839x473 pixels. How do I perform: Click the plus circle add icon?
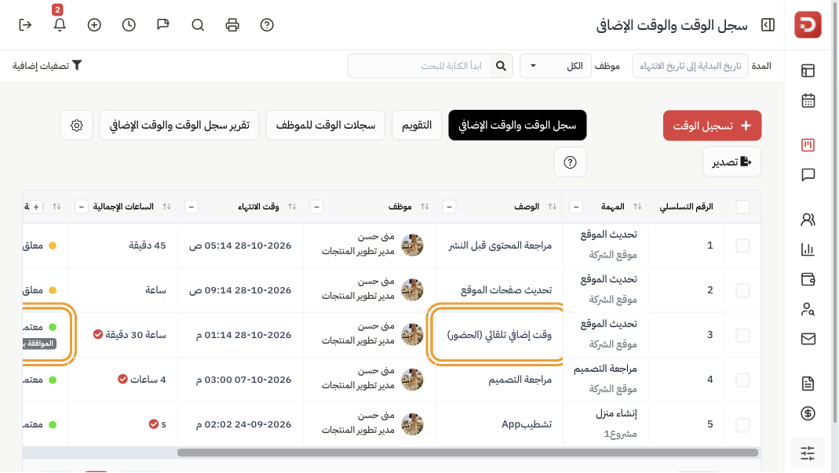[94, 25]
